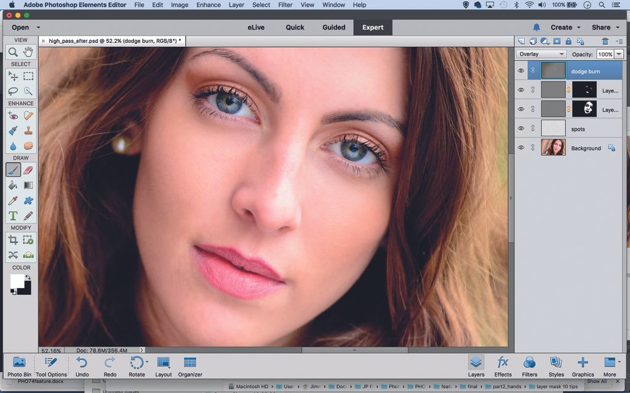The image size is (630, 393).
Task: Click the white foreground color swatch
Action: [17, 281]
